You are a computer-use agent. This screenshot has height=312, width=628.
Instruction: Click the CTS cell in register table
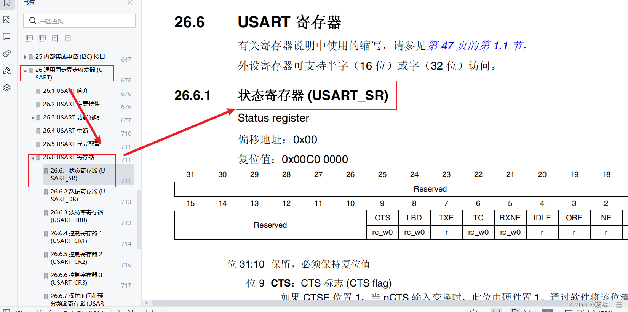point(382,218)
